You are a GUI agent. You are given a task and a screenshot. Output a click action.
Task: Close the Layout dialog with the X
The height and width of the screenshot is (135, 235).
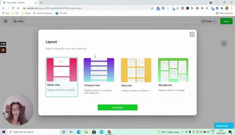tap(192, 34)
